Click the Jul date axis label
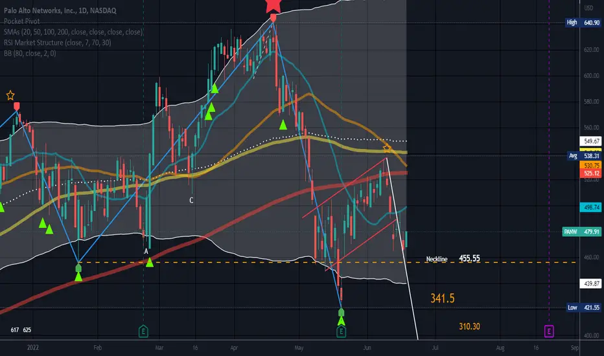Image resolution: width=604 pixels, height=356 pixels. click(x=435, y=348)
